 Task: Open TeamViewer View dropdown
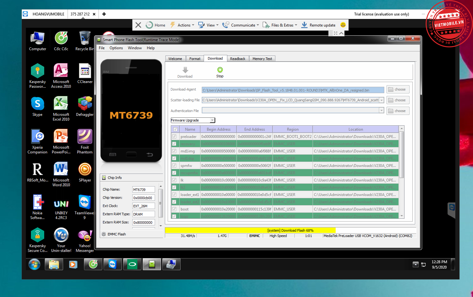pyautogui.click(x=208, y=25)
